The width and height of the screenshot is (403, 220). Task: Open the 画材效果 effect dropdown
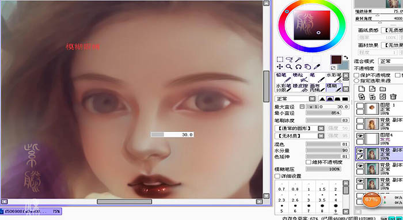coord(391,45)
